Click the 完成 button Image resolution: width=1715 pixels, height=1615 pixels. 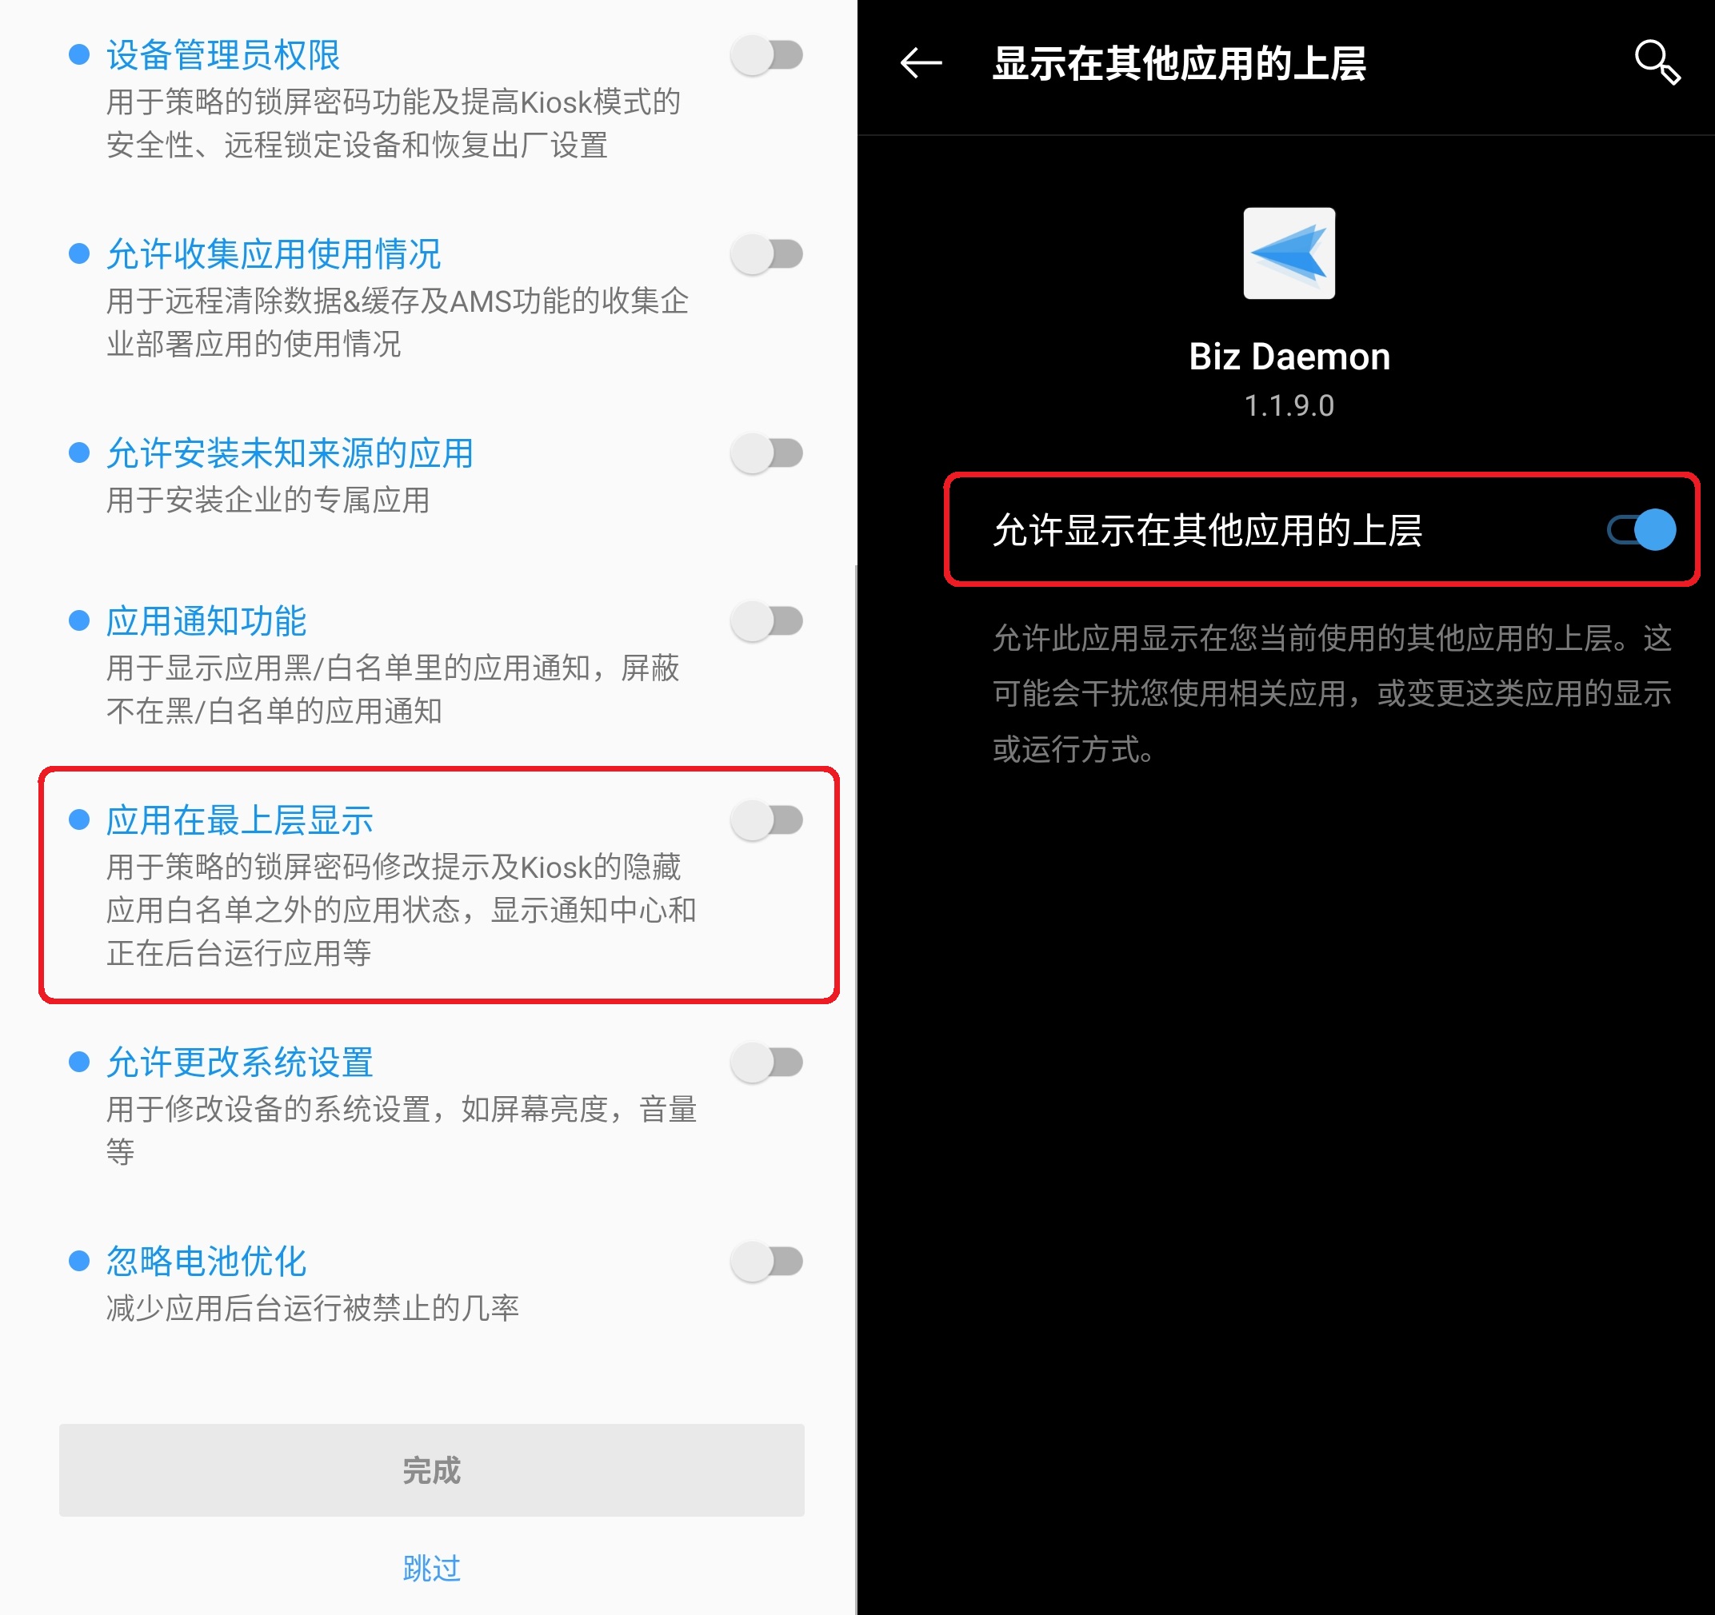431,1469
